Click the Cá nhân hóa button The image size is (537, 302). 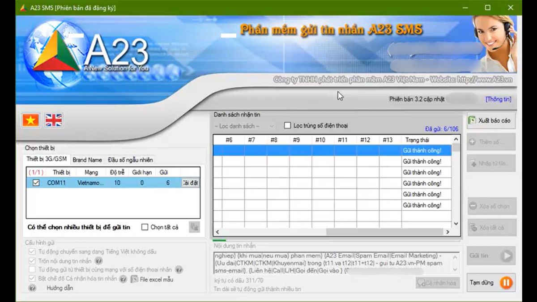point(437,283)
